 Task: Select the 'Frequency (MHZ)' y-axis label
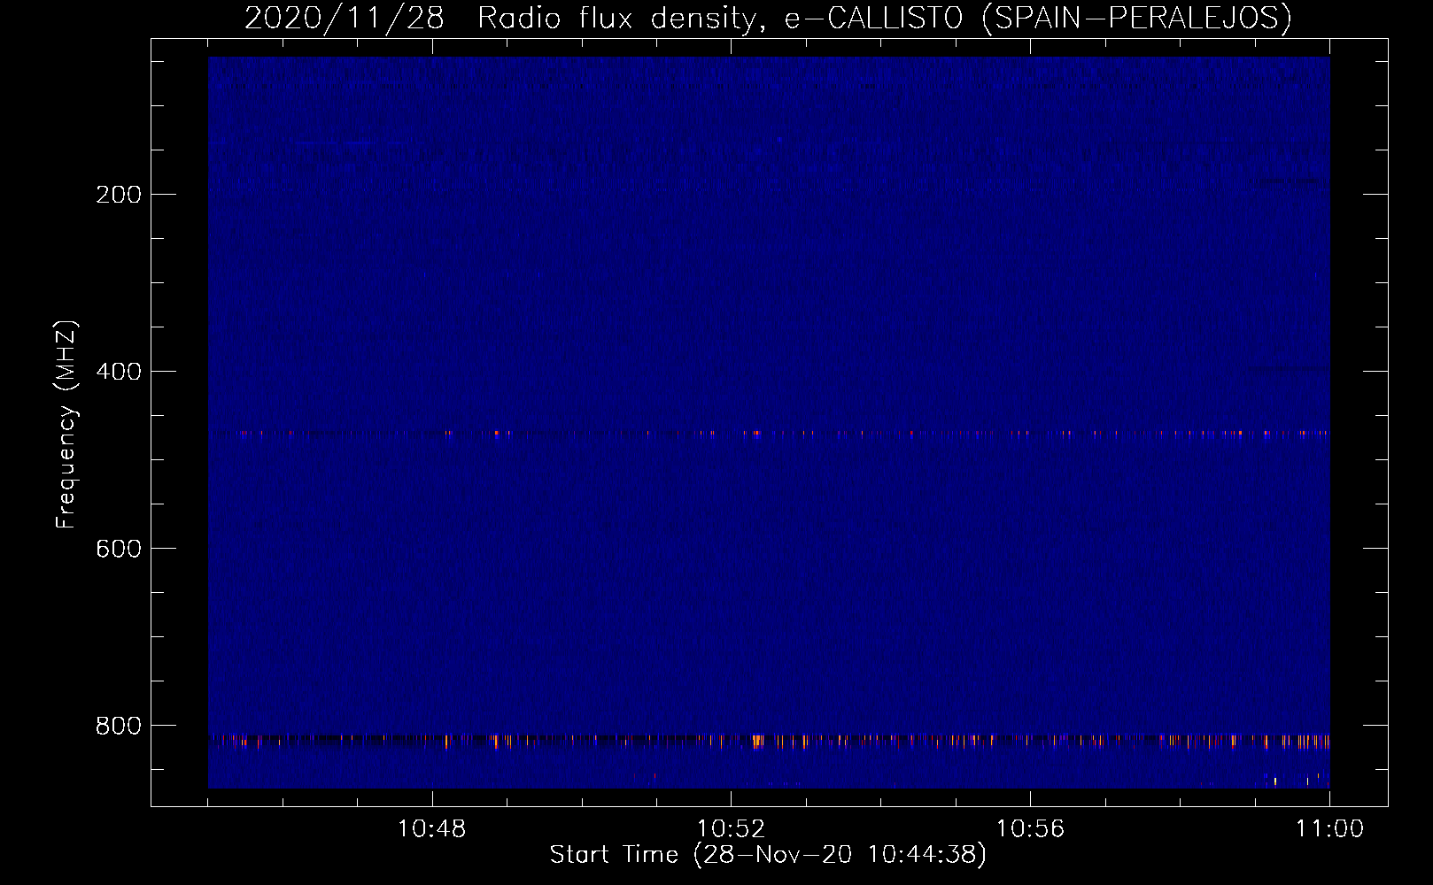(x=66, y=425)
